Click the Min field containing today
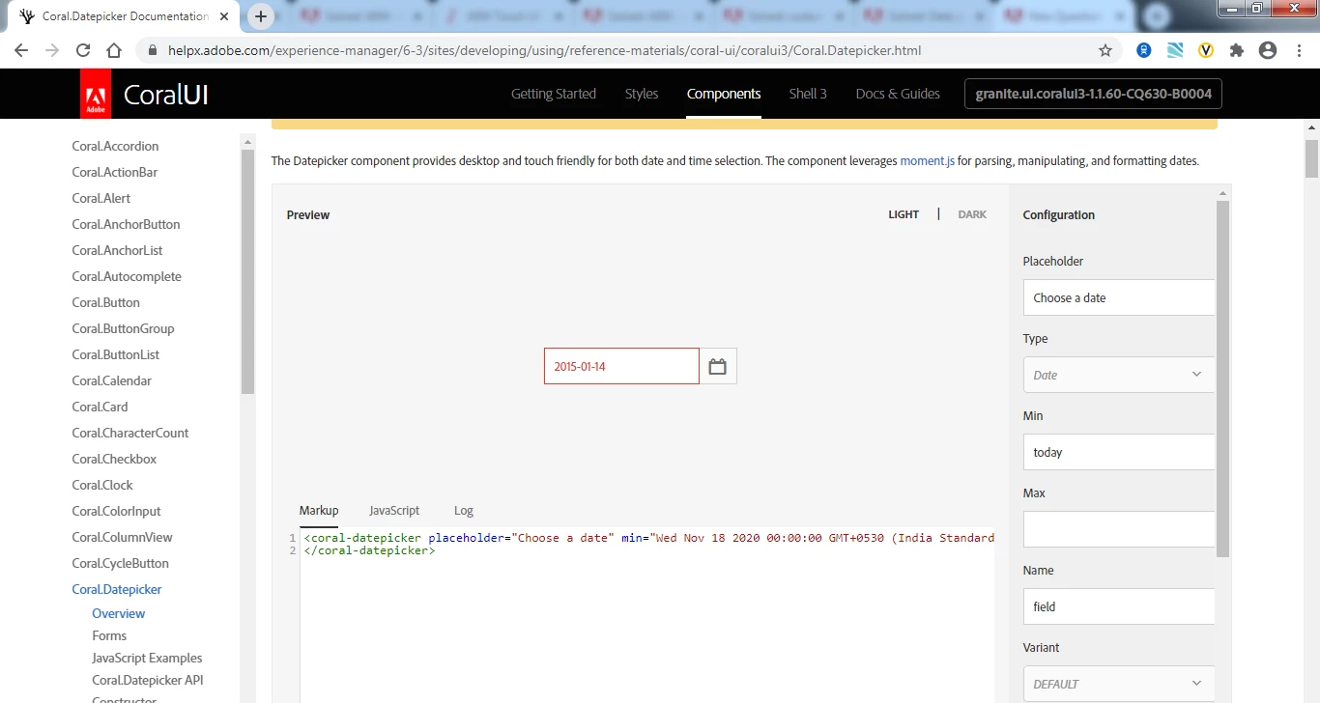The image size is (1320, 703). pyautogui.click(x=1119, y=452)
